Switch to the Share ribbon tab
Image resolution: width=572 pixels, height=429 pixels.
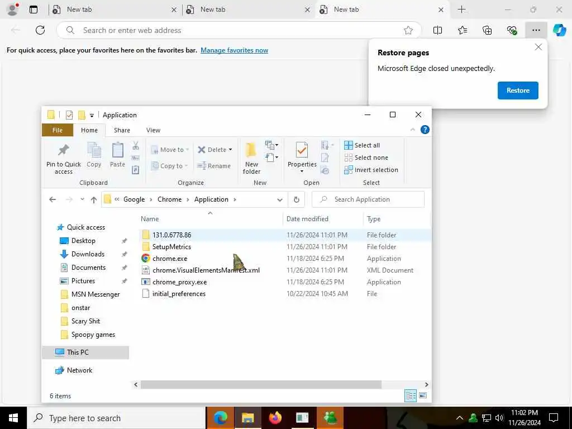point(122,130)
